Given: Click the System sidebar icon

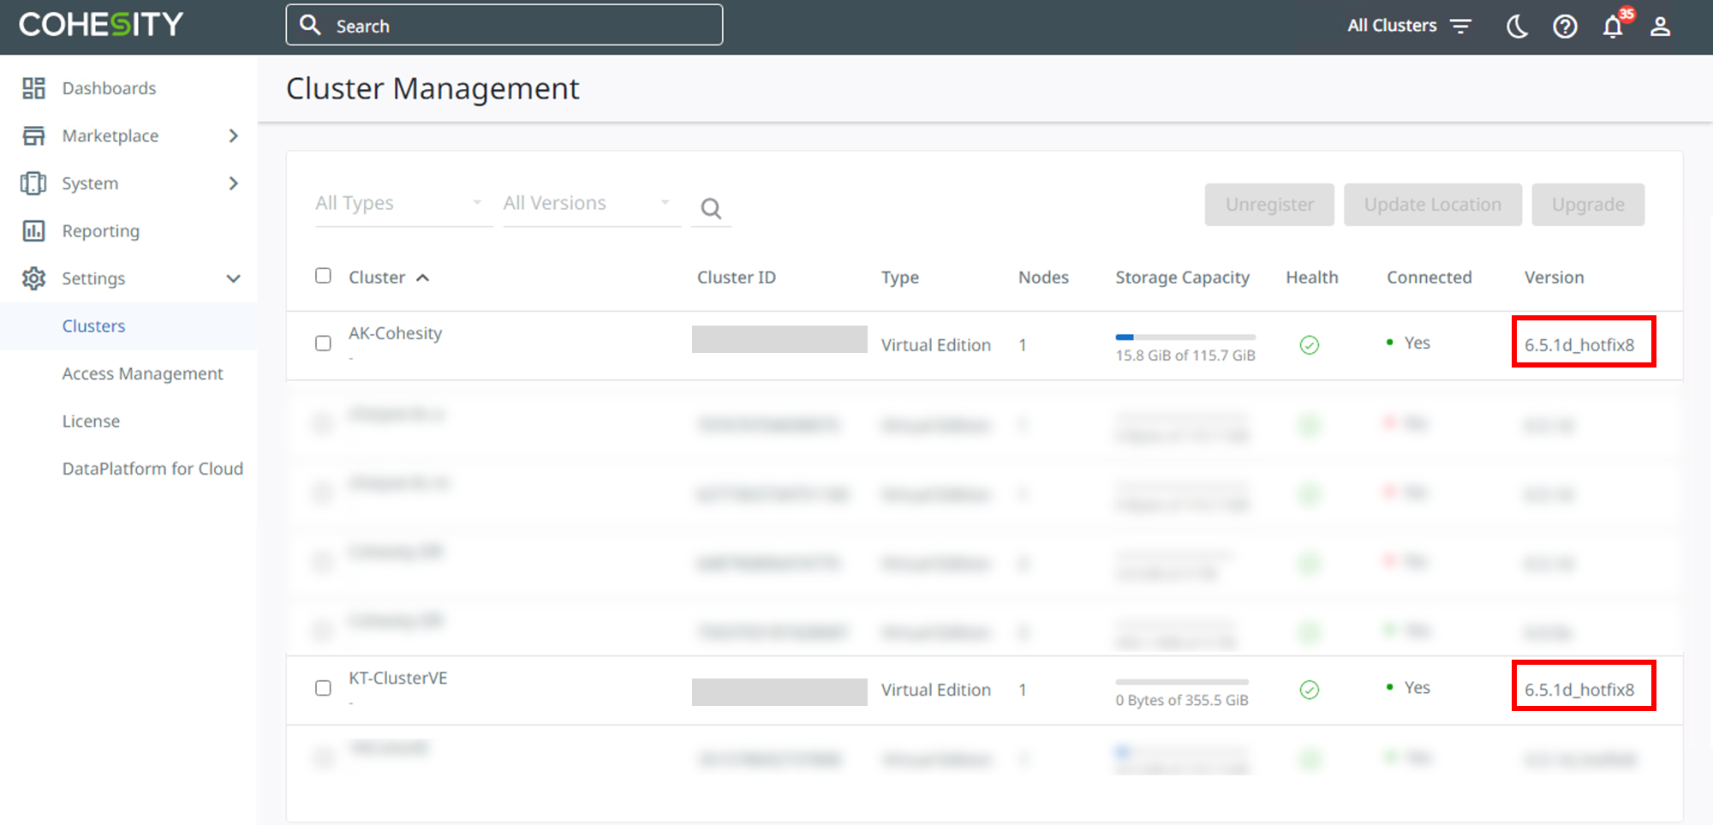Looking at the screenshot, I should [33, 183].
